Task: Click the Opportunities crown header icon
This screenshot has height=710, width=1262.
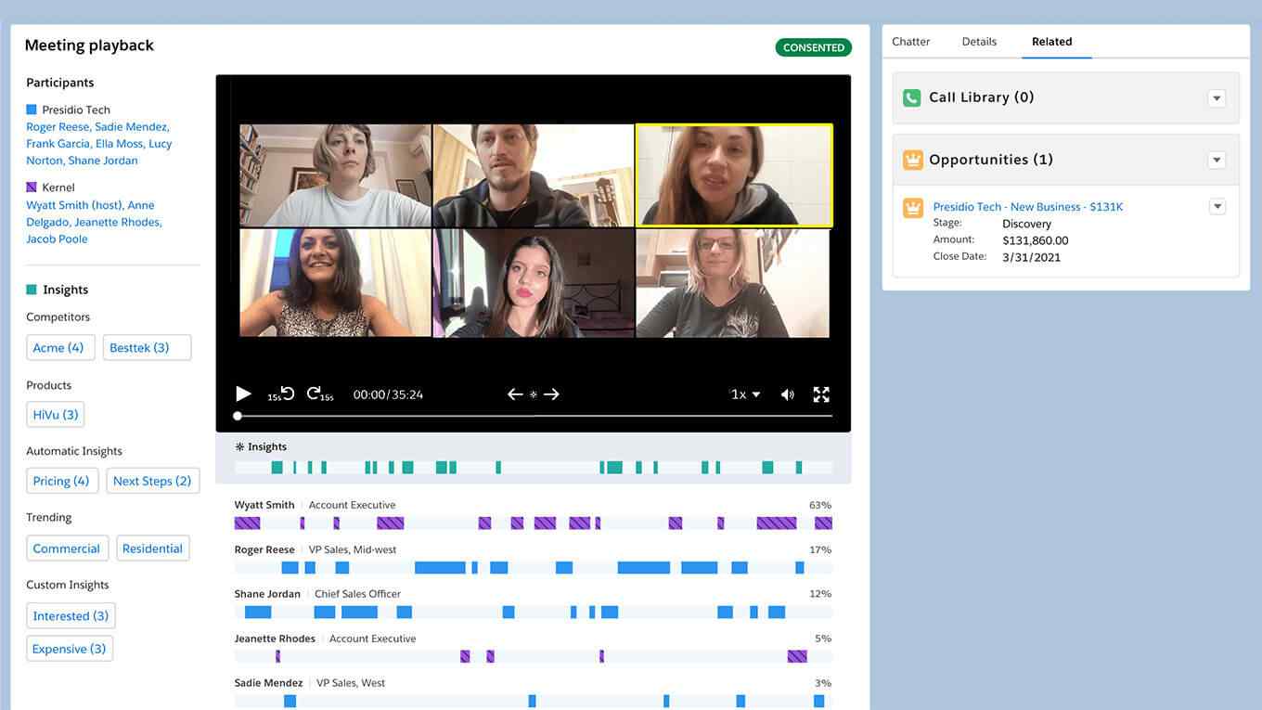Action: 912,160
